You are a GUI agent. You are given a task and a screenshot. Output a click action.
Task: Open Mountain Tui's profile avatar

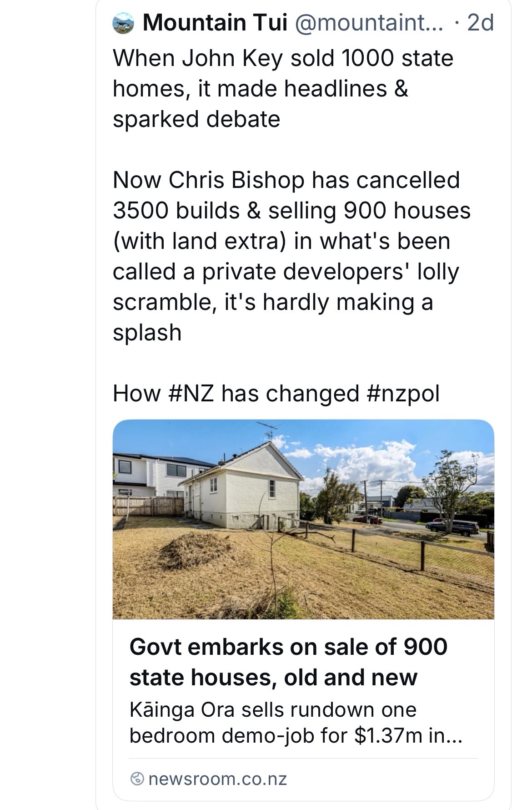[123, 23]
